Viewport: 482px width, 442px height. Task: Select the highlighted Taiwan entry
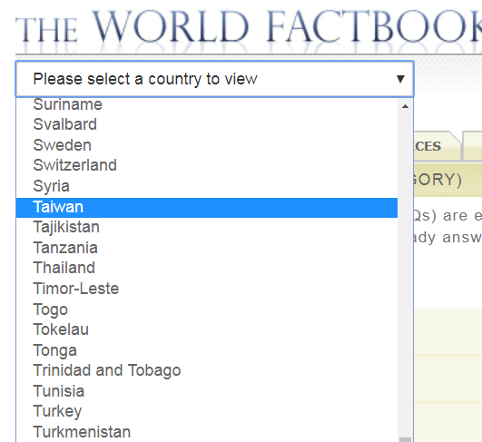pyautogui.click(x=207, y=207)
